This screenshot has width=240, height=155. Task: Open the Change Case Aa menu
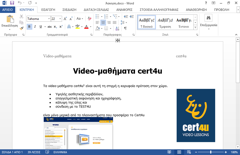click(80, 19)
